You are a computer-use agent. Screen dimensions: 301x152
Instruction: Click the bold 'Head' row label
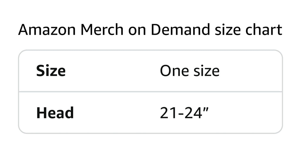pyautogui.click(x=55, y=113)
